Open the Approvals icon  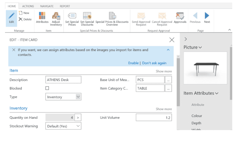(180, 16)
